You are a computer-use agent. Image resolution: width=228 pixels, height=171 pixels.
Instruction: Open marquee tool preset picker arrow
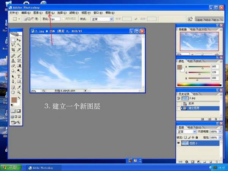[x=19, y=19]
